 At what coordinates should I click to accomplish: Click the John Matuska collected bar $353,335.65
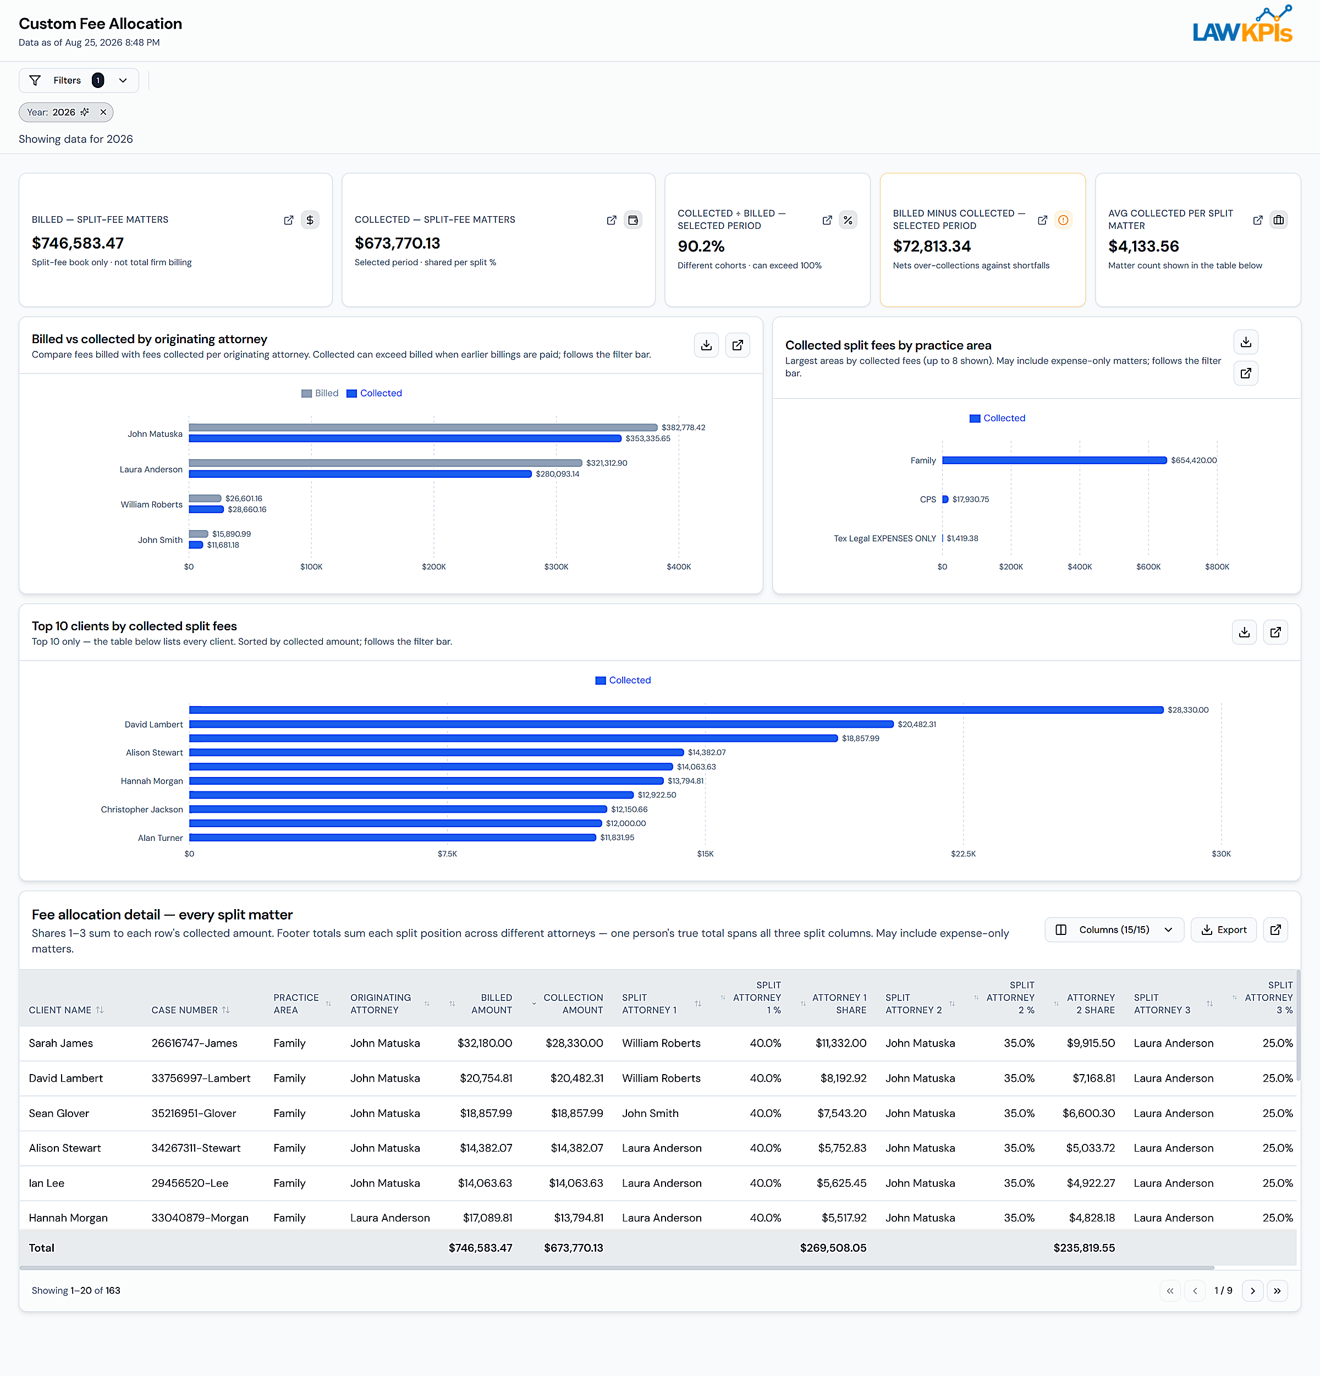point(405,438)
